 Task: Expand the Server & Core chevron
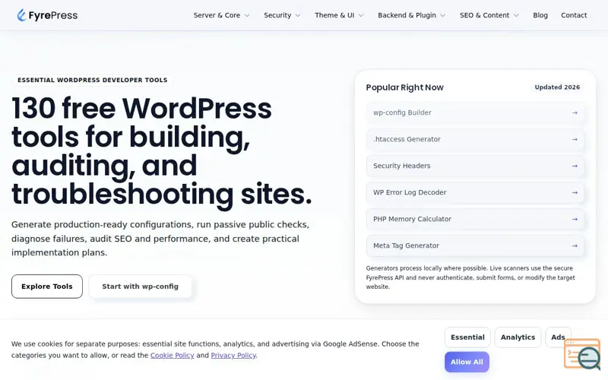pyautogui.click(x=246, y=15)
